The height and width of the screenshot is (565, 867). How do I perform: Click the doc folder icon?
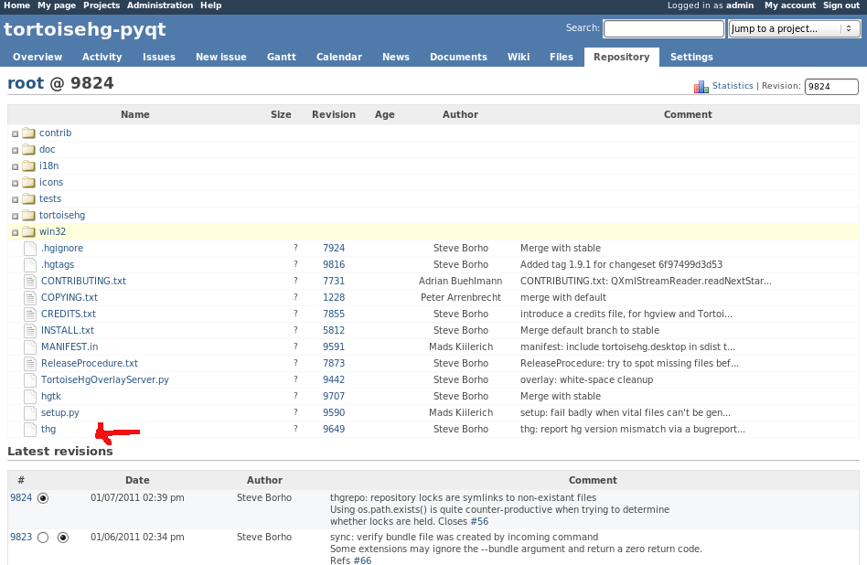coord(28,150)
